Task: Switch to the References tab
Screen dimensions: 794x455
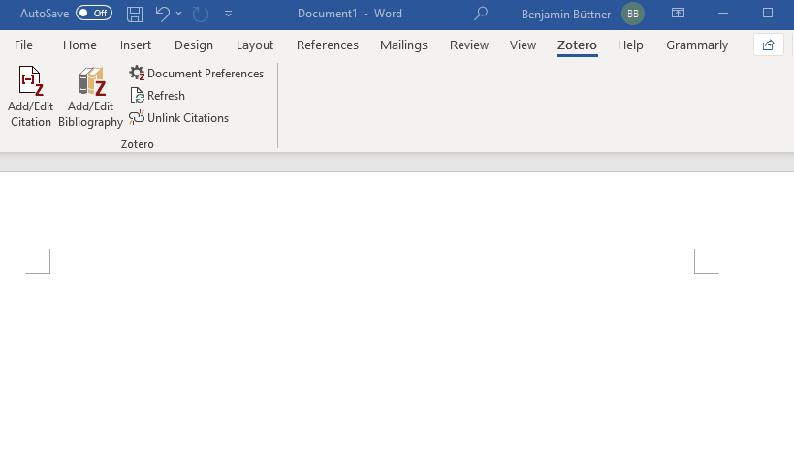Action: pyautogui.click(x=327, y=45)
